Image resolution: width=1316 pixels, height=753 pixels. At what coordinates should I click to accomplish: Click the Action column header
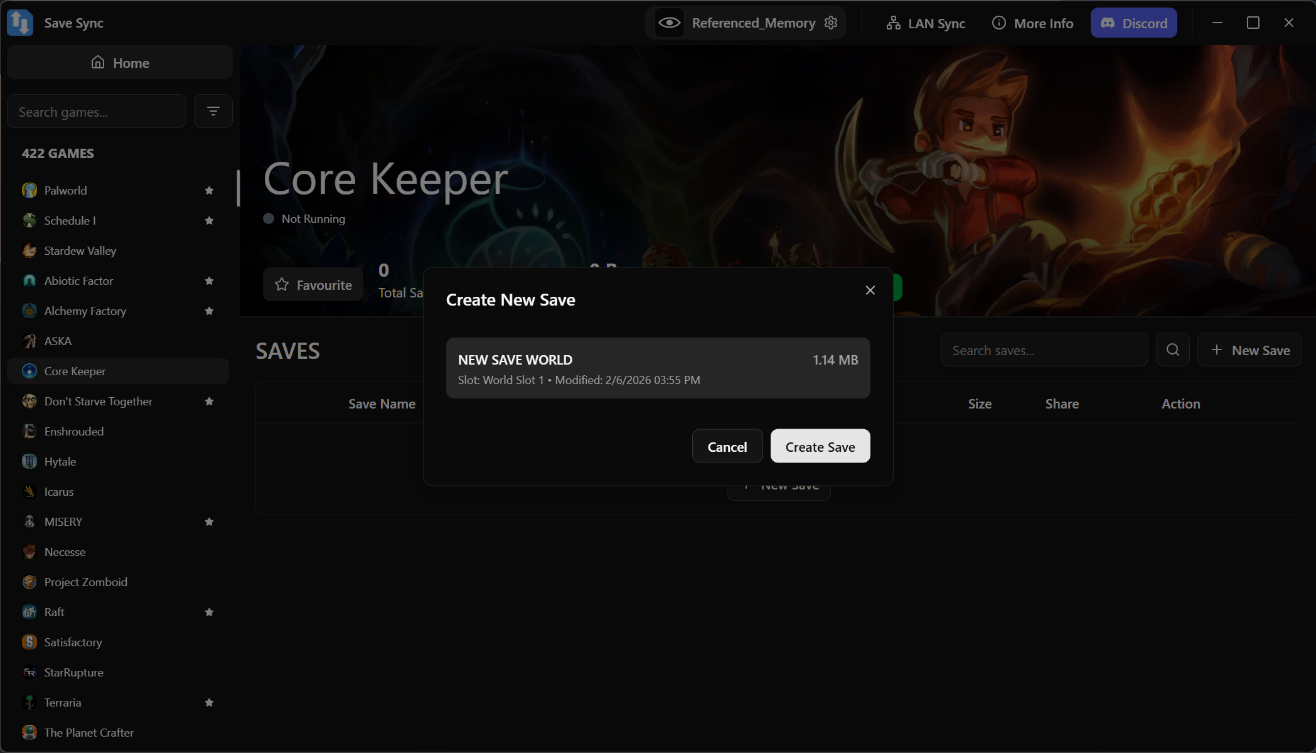(x=1180, y=403)
